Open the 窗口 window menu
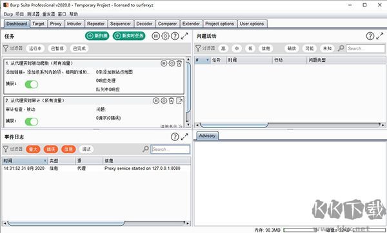Viewport: 387px width, 233px height. [x=62, y=14]
